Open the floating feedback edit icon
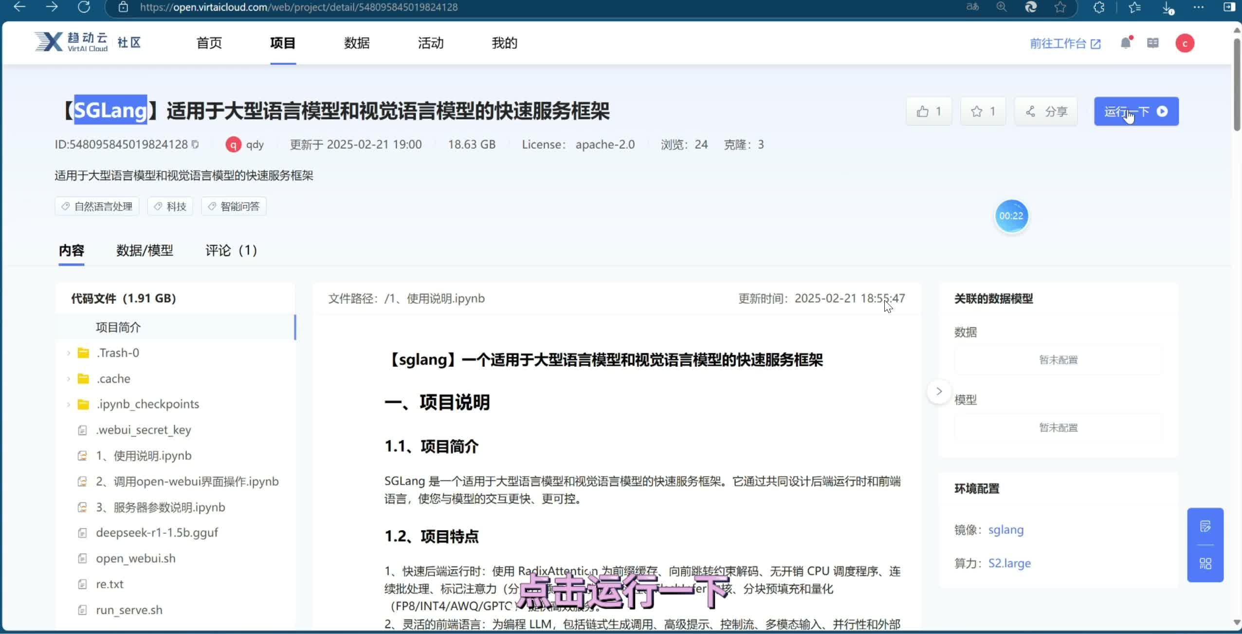Viewport: 1242px width, 634px height. pos(1205,525)
